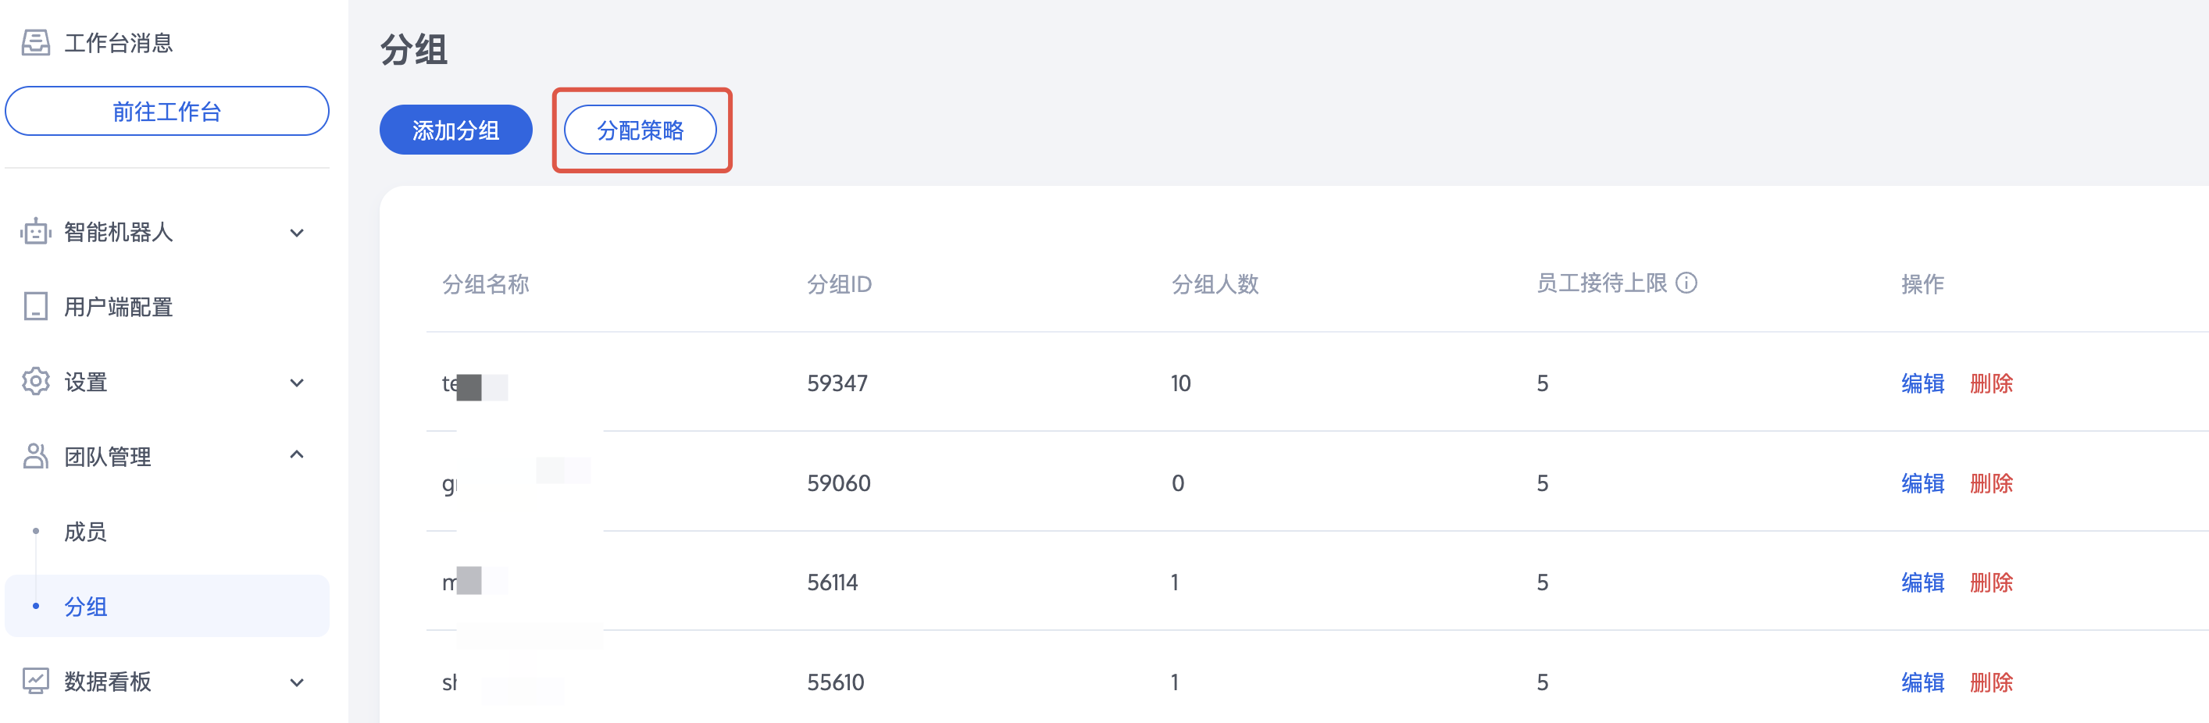Click the 用户端配置 tablet icon

point(35,306)
